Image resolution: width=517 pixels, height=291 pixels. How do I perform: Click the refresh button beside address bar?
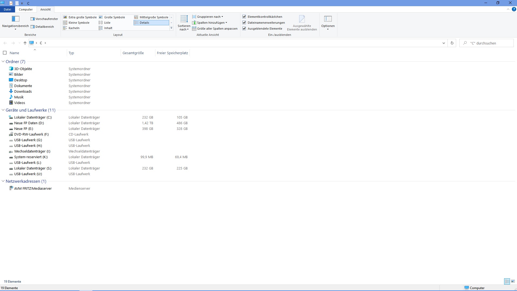452,43
